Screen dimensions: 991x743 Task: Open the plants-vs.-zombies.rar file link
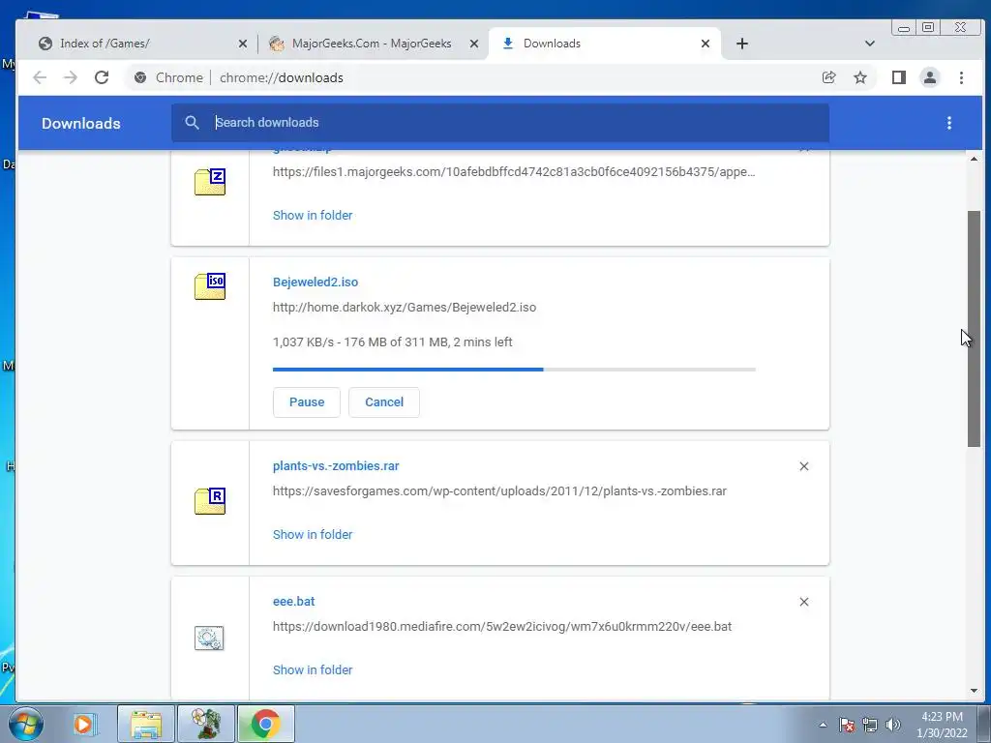336,466
